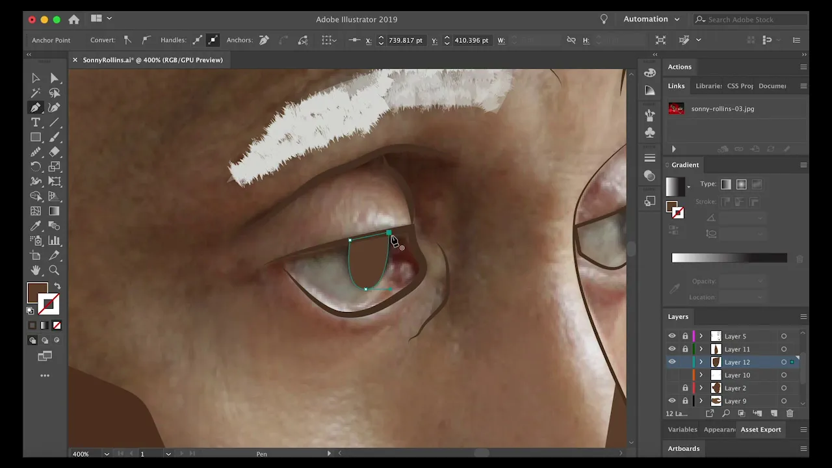Delete selected layer with trash icon
Screen dimensions: 832x468
[x=790, y=413]
